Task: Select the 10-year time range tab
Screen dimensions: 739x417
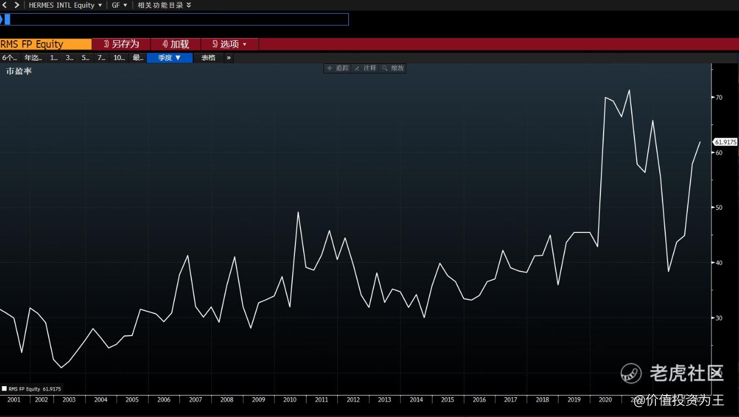Action: tap(119, 58)
